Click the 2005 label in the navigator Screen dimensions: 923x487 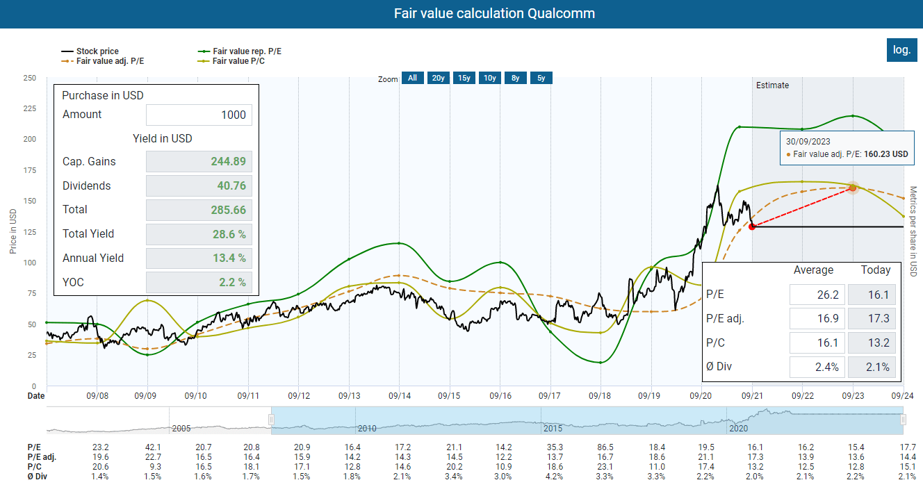coord(181,429)
